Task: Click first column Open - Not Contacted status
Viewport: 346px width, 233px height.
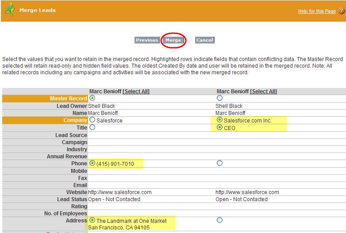Action: (114, 199)
